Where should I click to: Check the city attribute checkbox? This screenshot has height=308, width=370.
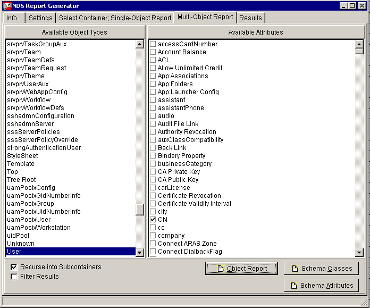point(153,211)
